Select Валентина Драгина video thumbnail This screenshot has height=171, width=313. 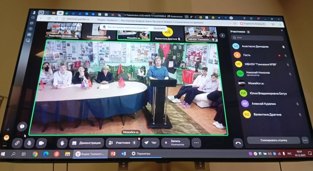coord(168,33)
